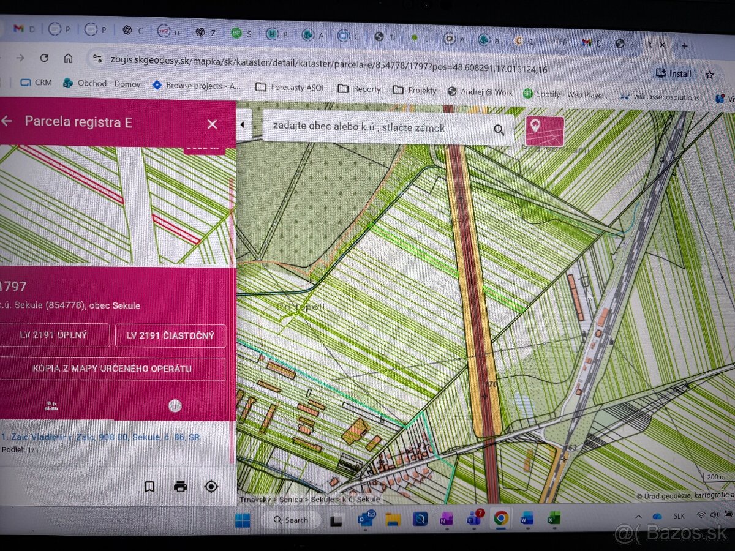Open LV 2191 ČIASTOČNÝ ownership document
The width and height of the screenshot is (735, 551).
coord(170,335)
